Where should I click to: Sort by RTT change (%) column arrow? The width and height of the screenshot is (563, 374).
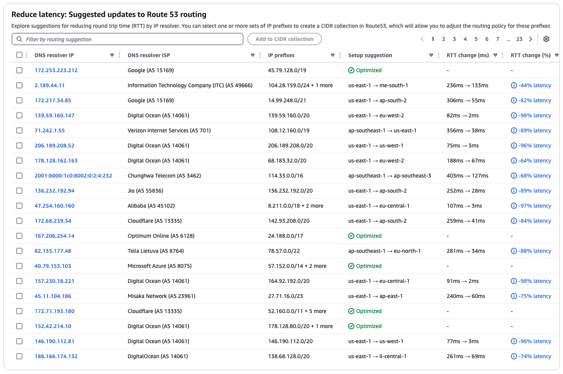(x=557, y=55)
